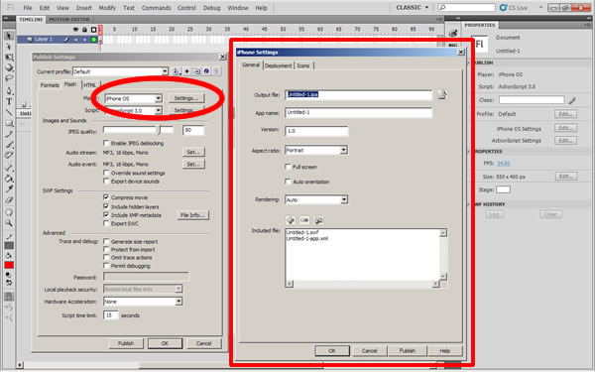Click Publish in iPhone Settings dialog
Image resolution: width=595 pixels, height=372 pixels.
408,351
